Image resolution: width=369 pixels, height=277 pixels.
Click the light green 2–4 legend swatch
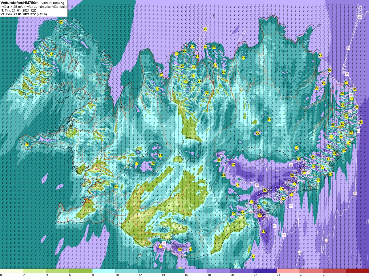35,271
